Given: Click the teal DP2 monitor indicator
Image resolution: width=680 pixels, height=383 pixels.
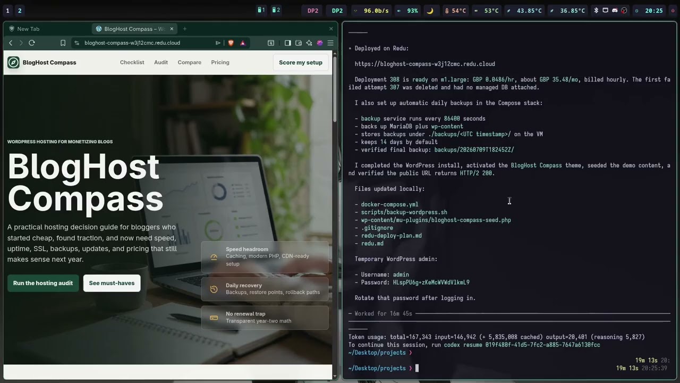Looking at the screenshot, I should (337, 11).
